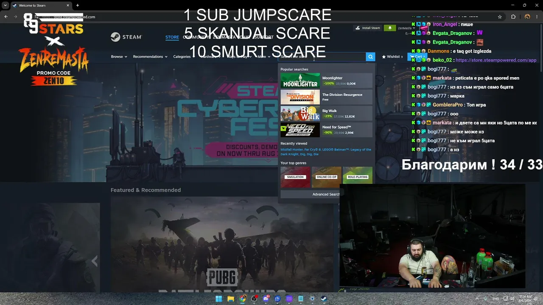Image resolution: width=543 pixels, height=305 pixels.
Task: Click into the store search field
Action: click(x=322, y=57)
